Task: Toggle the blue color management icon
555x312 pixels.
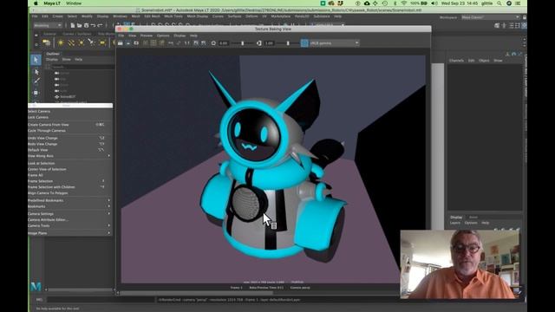Action: (x=304, y=43)
